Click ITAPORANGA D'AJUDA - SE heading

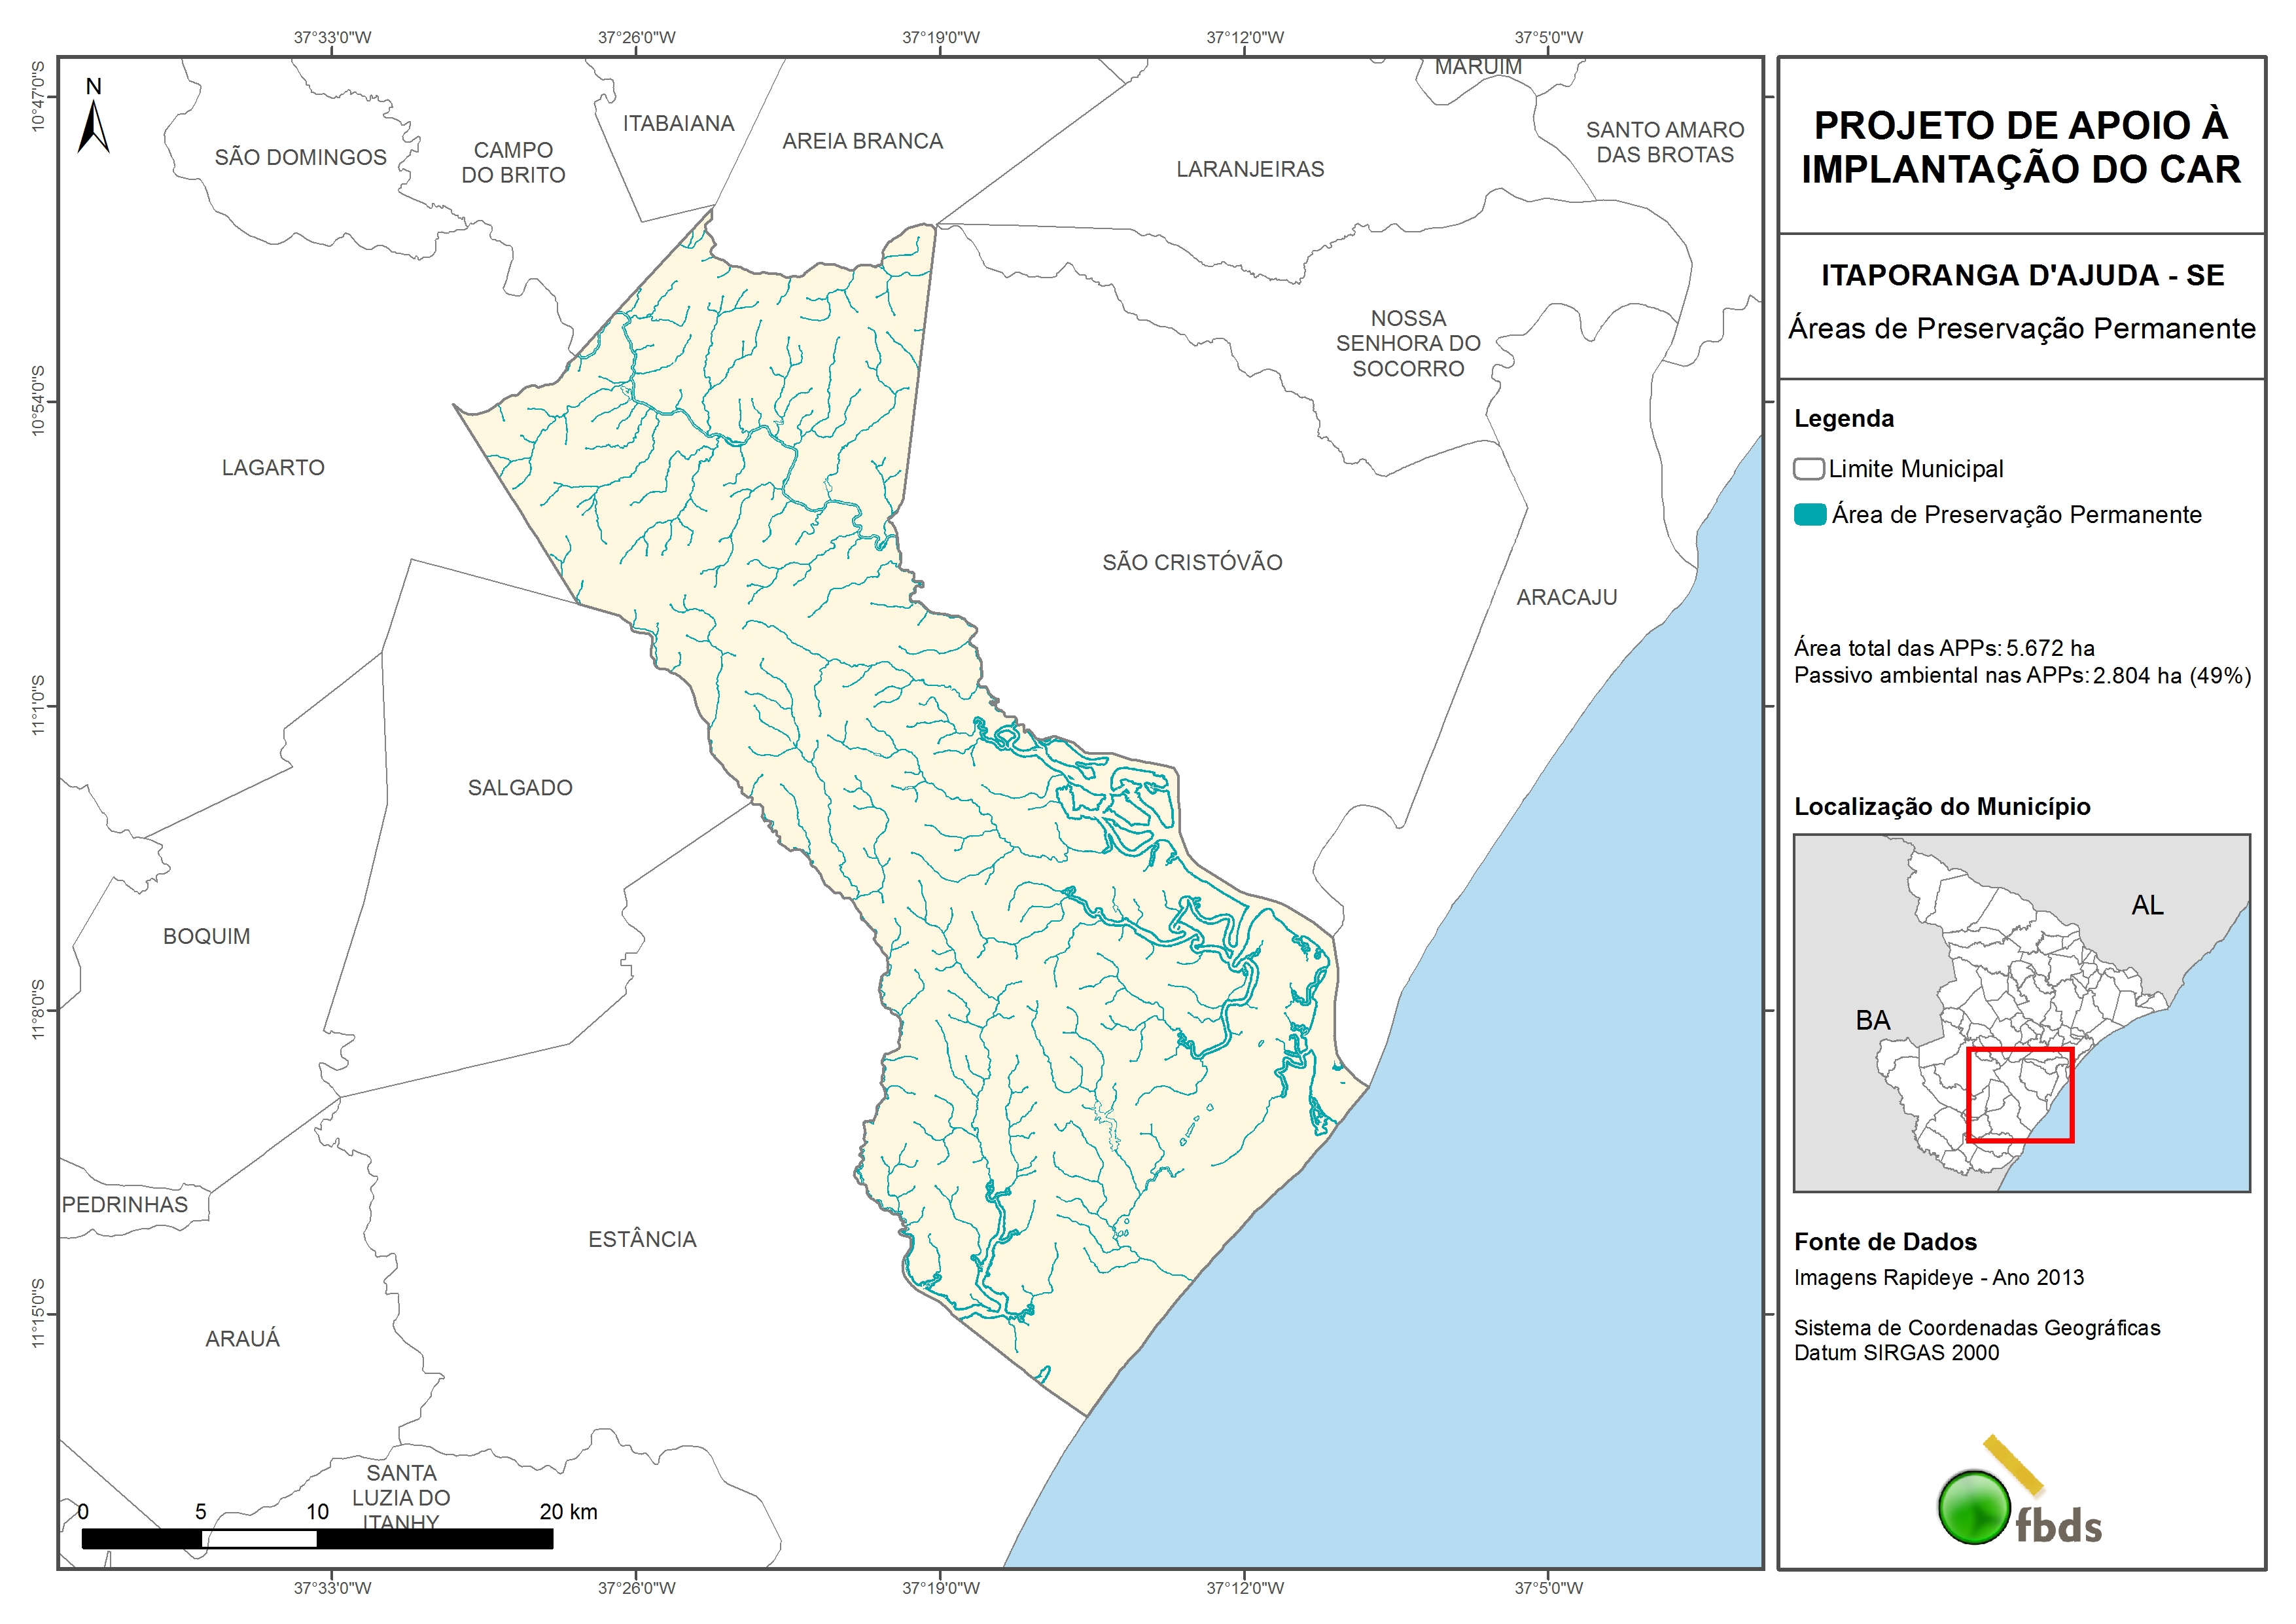(2022, 275)
